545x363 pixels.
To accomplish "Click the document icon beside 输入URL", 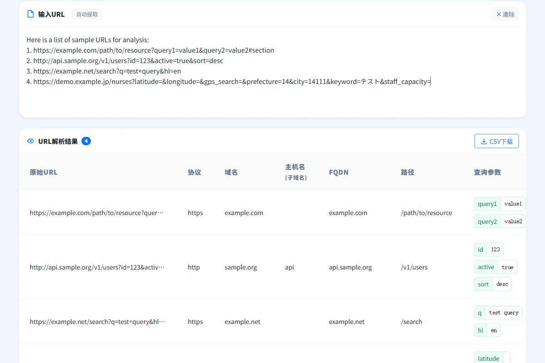I will [30, 14].
